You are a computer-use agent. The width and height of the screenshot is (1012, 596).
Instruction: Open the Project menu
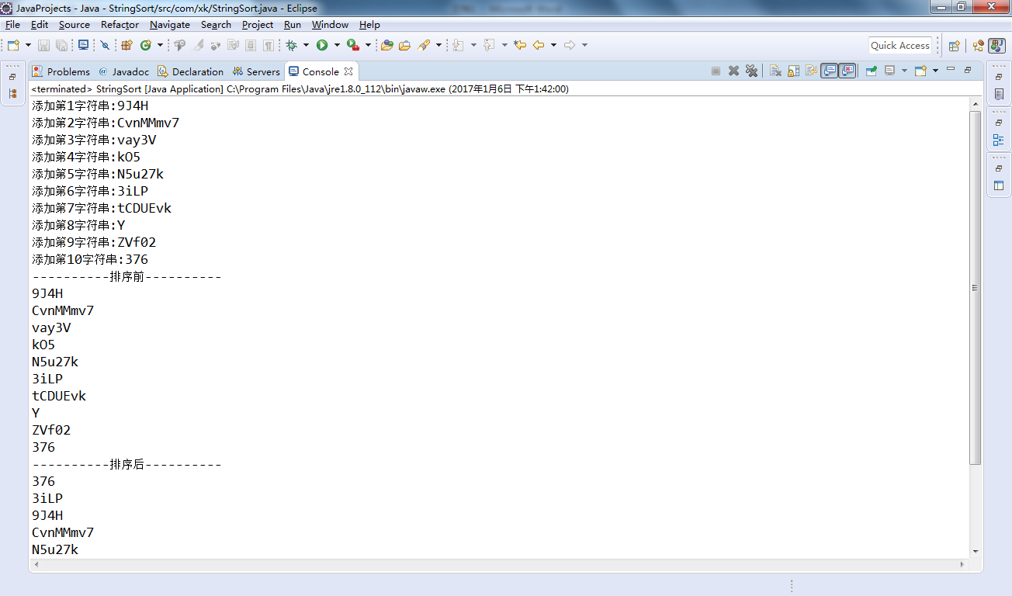click(258, 25)
